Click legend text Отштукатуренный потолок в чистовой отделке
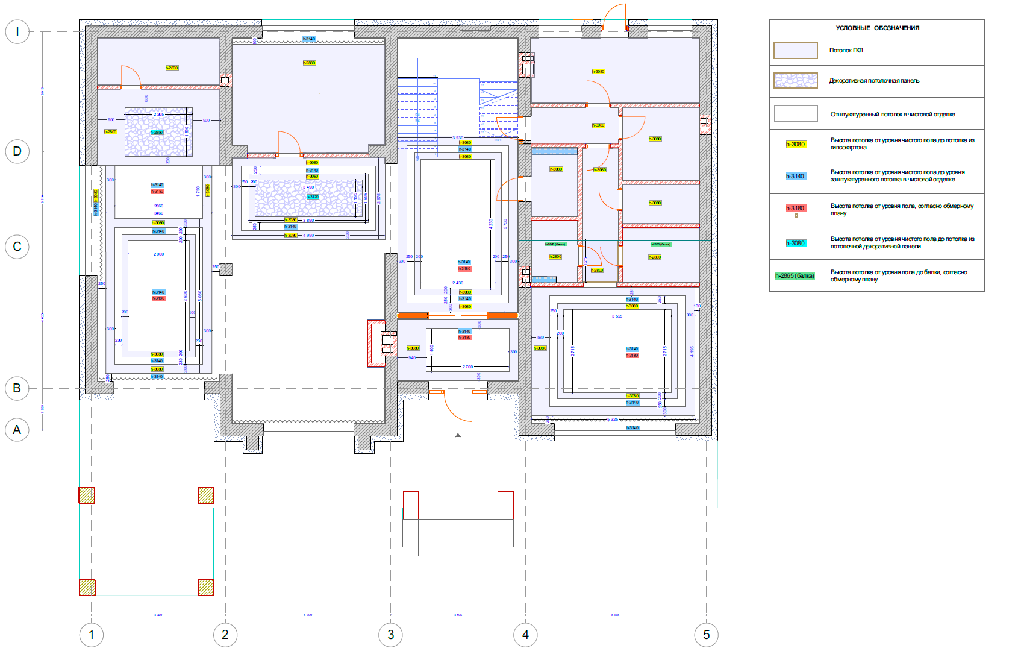 point(893,114)
